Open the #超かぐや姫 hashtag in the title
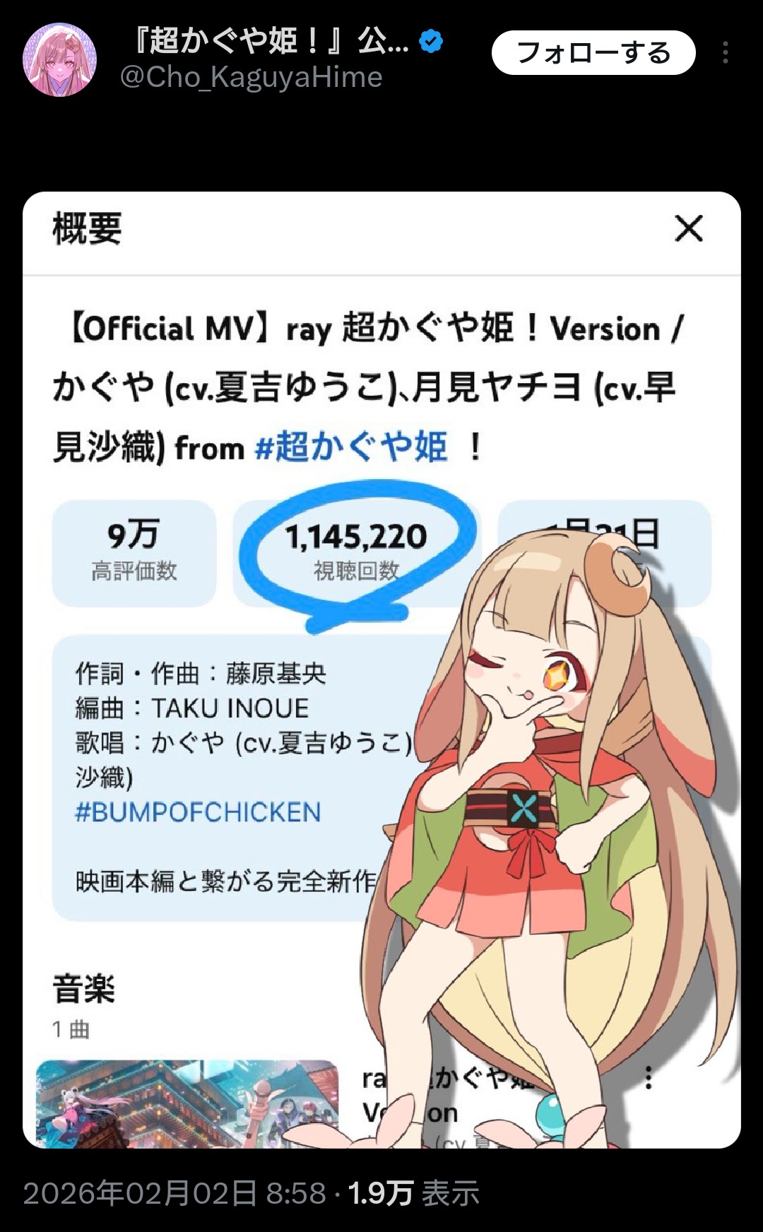Screen dimensions: 763x1232 tap(351, 447)
